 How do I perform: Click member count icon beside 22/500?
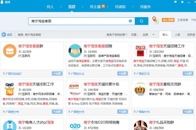(20, 52)
